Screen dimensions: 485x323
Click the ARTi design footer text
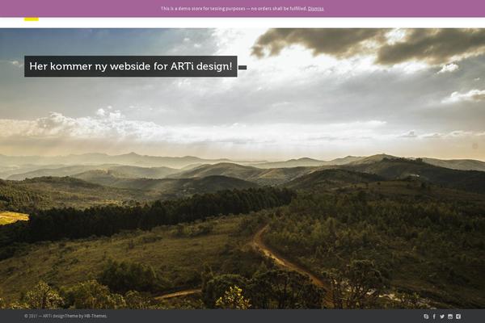[x=54, y=316]
